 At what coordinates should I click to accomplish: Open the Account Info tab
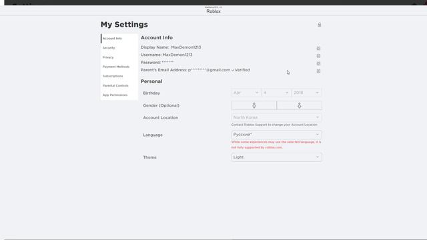(x=119, y=39)
